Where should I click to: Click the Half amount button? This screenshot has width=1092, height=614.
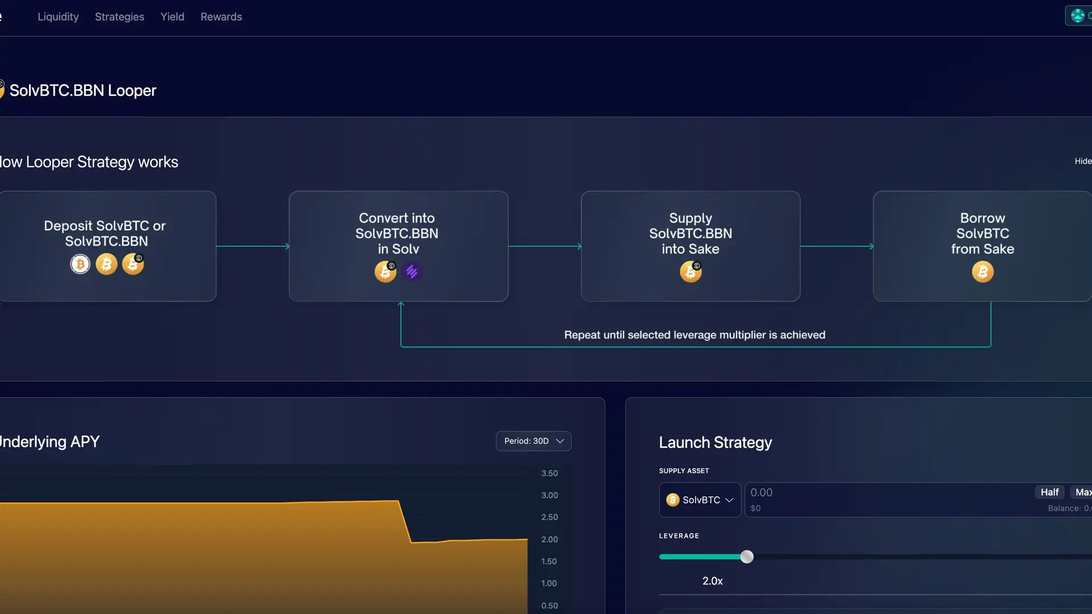1049,492
